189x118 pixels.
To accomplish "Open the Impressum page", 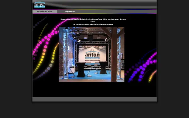I will pos(70,12).
